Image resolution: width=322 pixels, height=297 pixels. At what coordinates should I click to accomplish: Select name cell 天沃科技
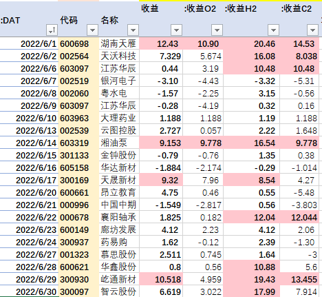119,56
